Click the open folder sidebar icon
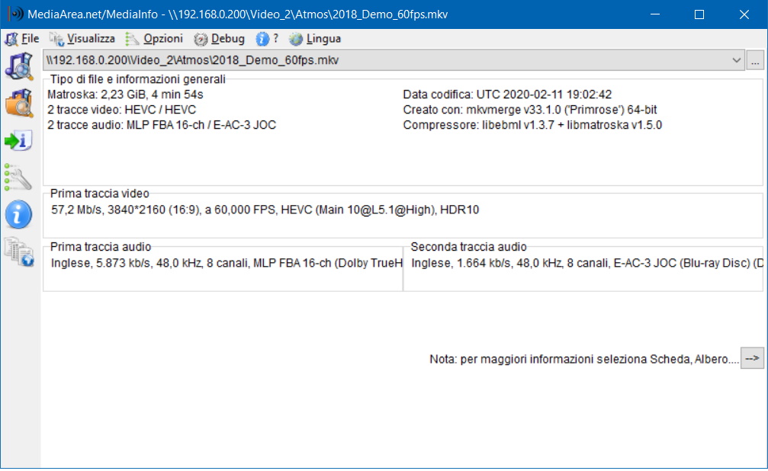The image size is (768, 471). tap(19, 104)
